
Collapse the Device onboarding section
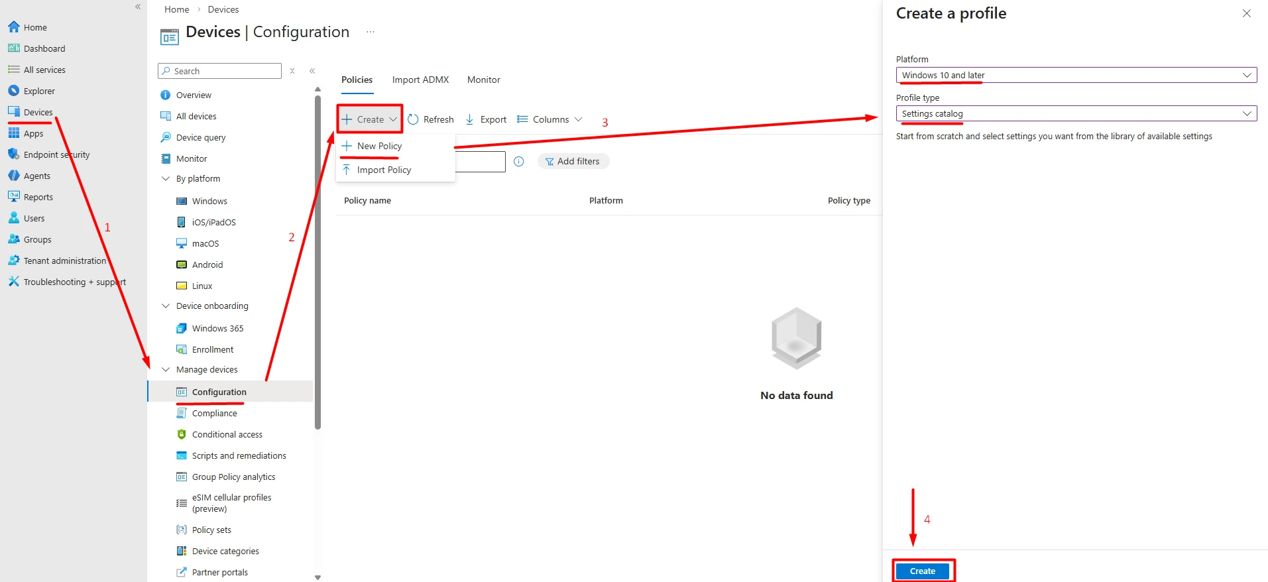coord(166,306)
